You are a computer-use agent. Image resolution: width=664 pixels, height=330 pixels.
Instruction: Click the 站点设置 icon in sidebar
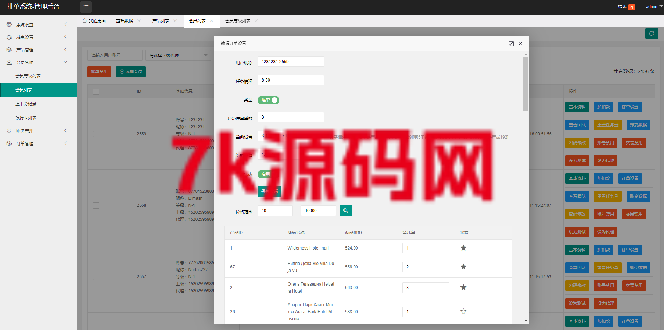click(9, 37)
